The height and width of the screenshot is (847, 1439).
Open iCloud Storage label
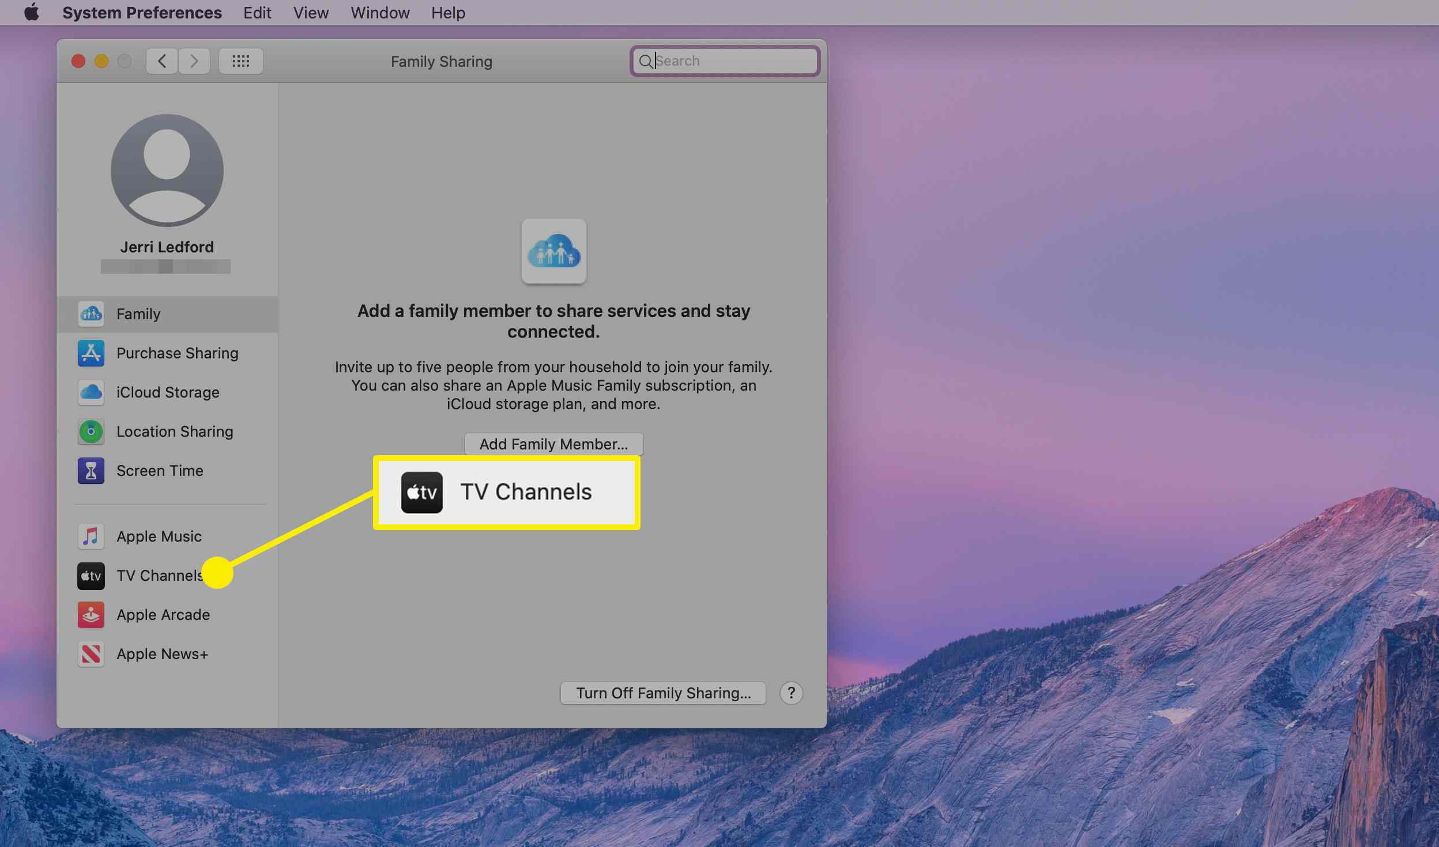[x=168, y=392]
